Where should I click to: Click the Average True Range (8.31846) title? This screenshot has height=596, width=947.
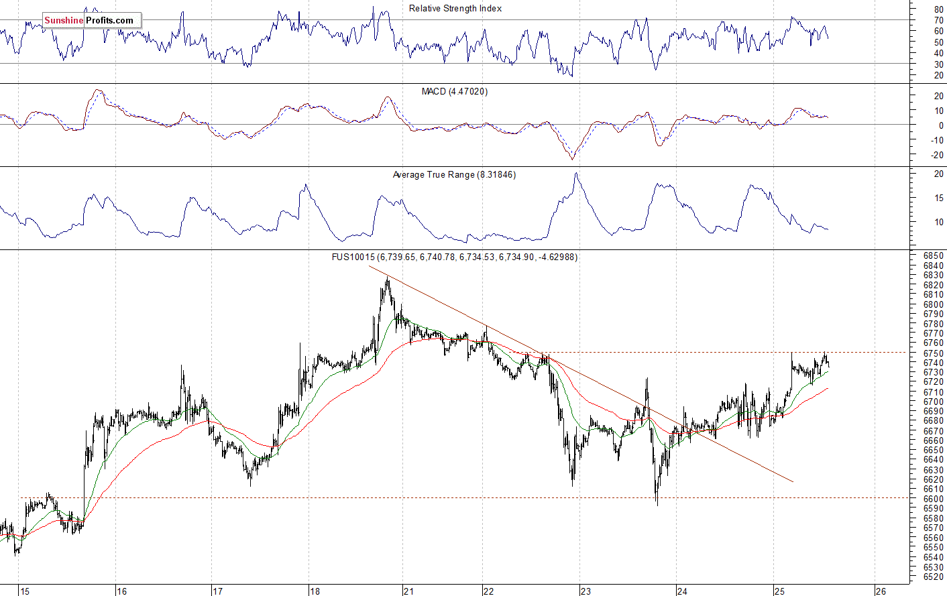point(454,175)
